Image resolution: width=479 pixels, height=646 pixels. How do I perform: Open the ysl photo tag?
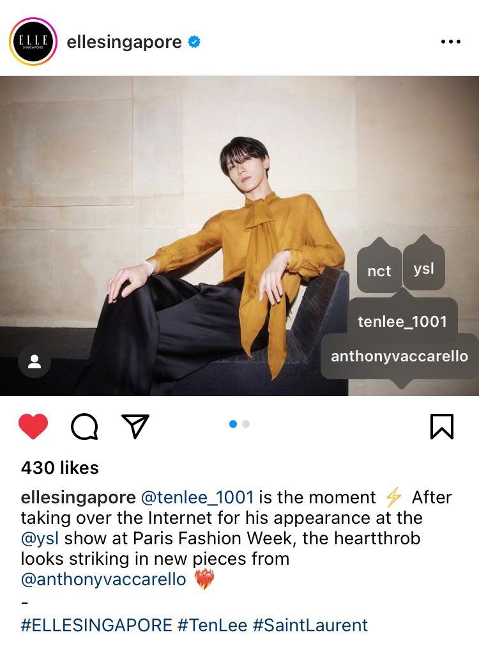click(x=424, y=268)
